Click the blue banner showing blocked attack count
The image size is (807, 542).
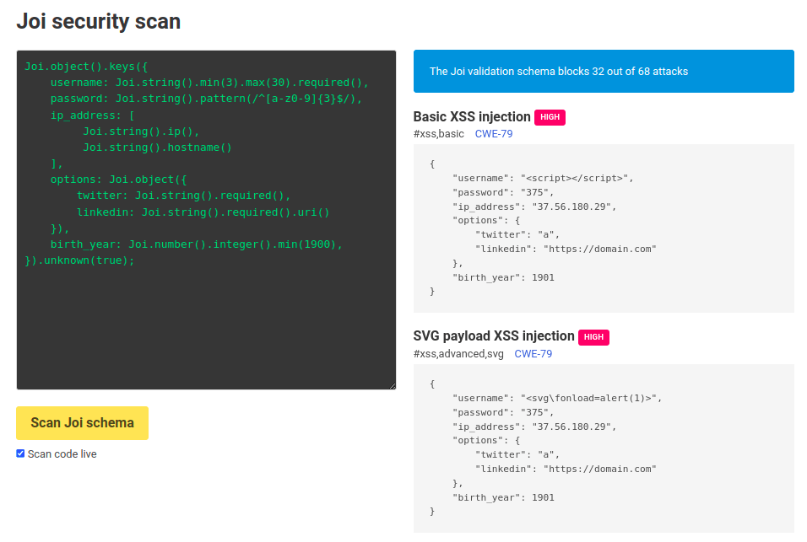point(603,72)
